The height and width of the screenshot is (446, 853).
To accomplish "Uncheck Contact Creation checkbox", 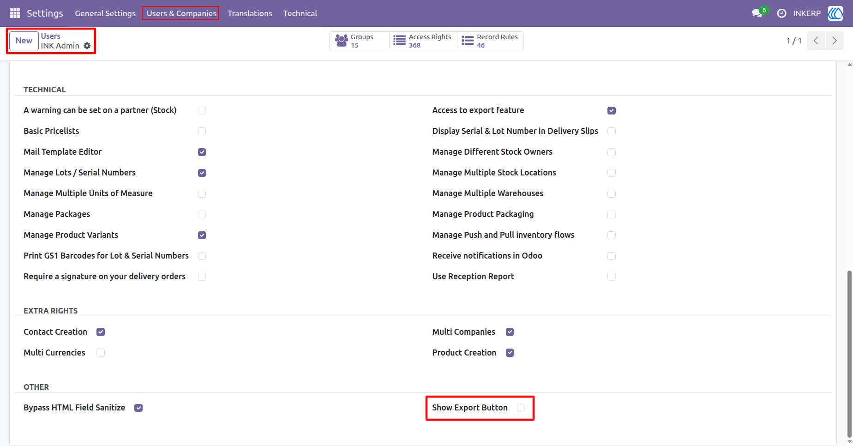I will (101, 332).
